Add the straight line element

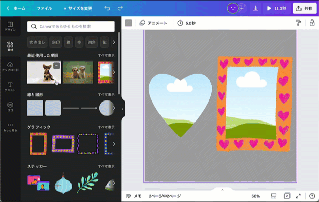tap(71, 108)
